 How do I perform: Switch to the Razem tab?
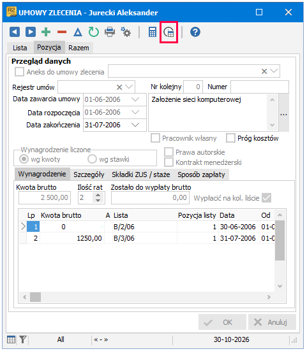click(79, 48)
